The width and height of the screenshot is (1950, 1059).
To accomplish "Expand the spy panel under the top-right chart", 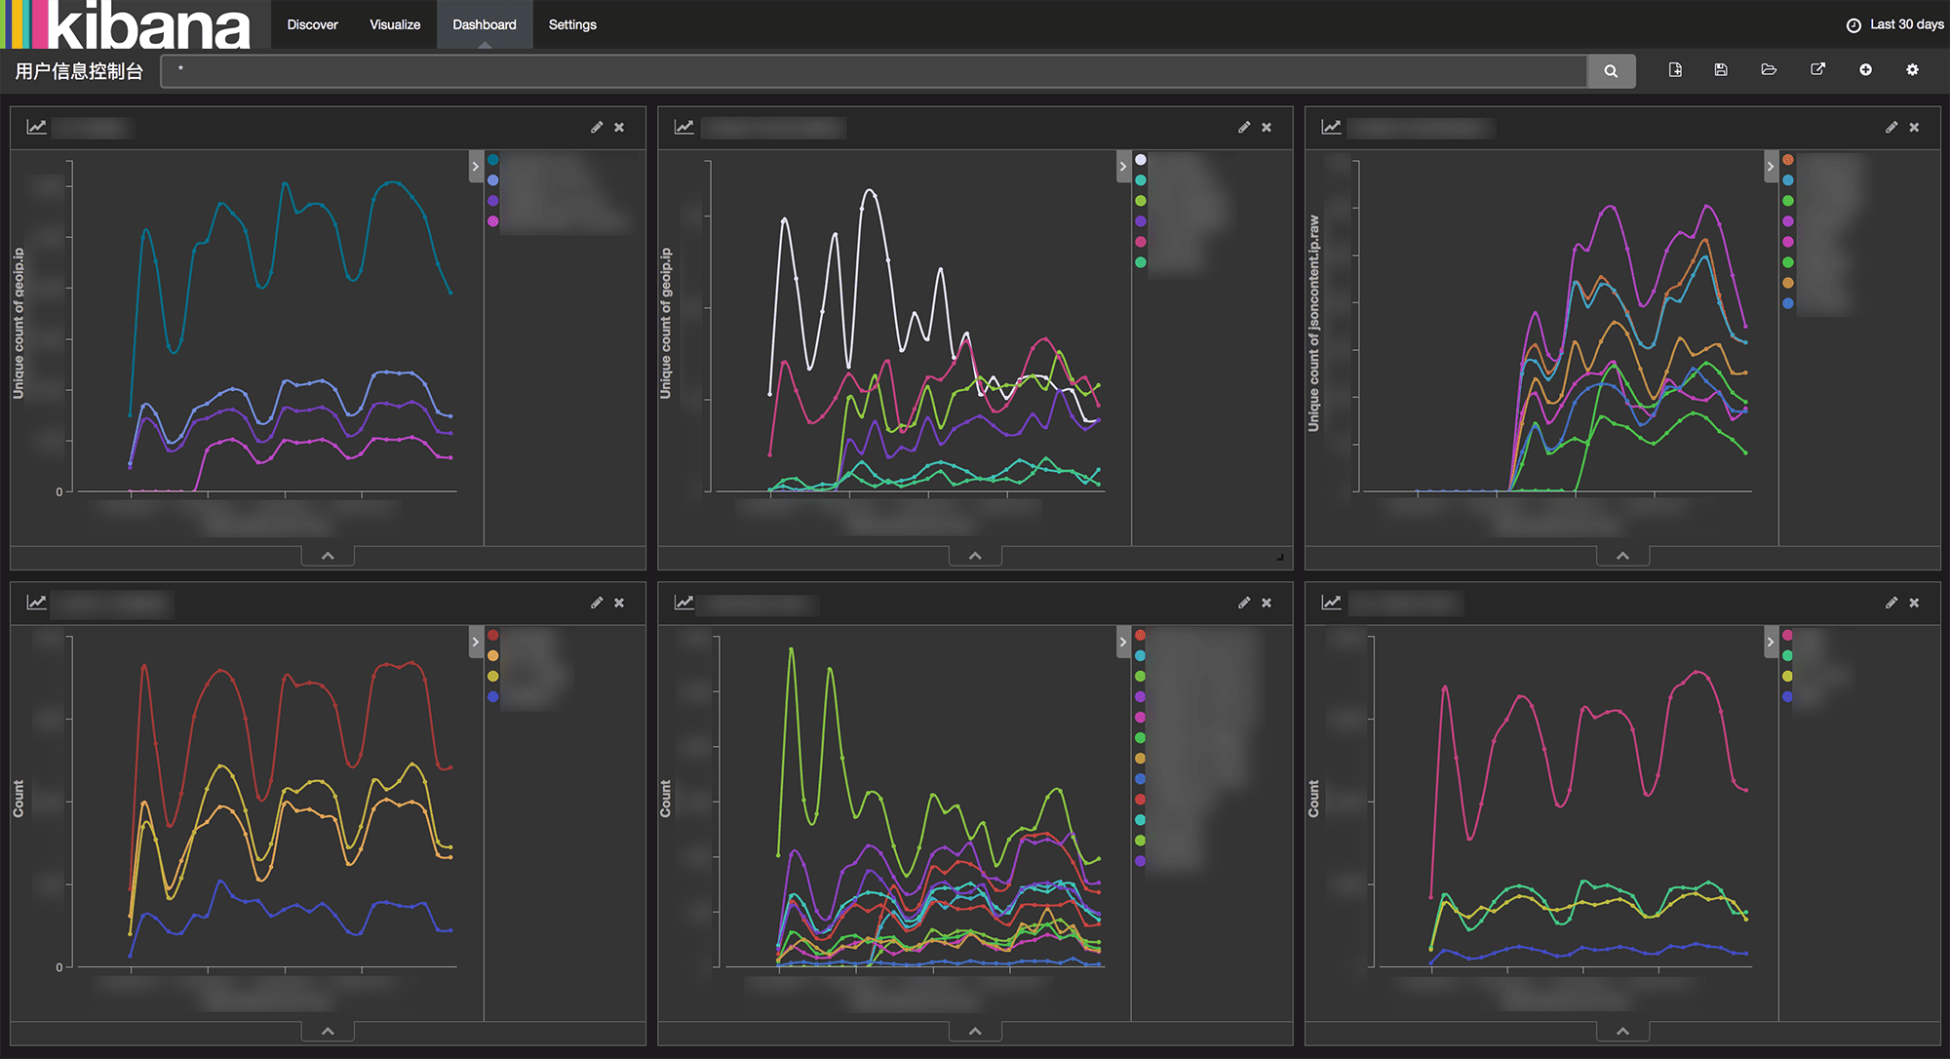I will [1622, 556].
